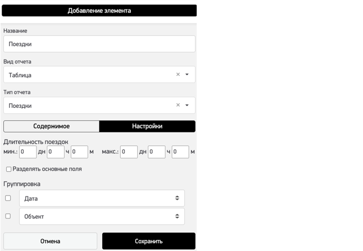363x251 pixels.
Task: Switch to the Содержимое tab
Action: (51, 126)
